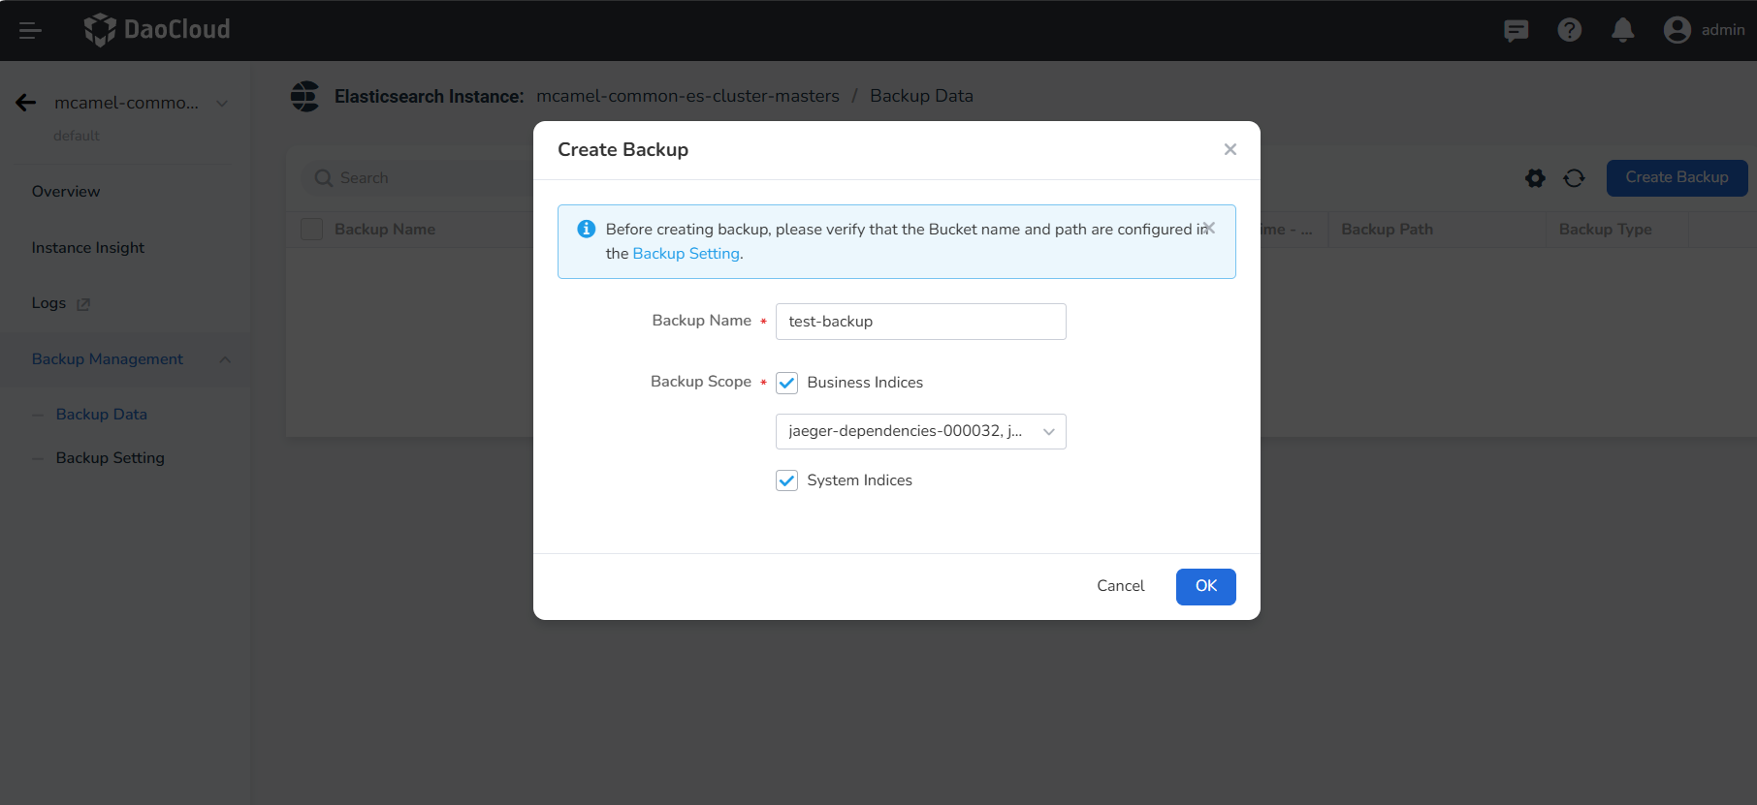The width and height of the screenshot is (1757, 805).
Task: Dismiss the info alert banner
Action: pyautogui.click(x=1209, y=229)
